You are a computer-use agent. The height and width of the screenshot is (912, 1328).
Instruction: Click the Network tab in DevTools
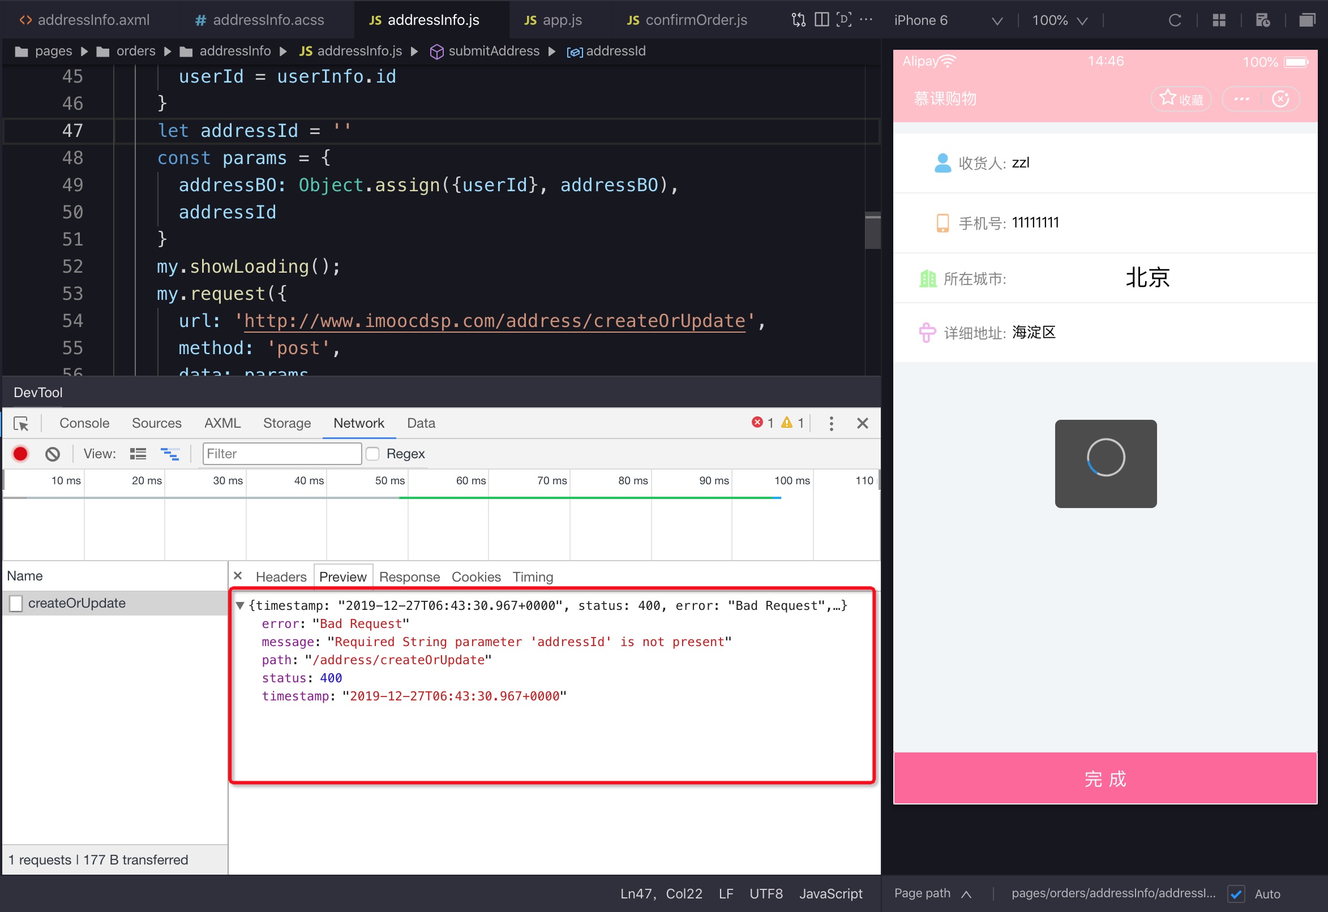358,423
